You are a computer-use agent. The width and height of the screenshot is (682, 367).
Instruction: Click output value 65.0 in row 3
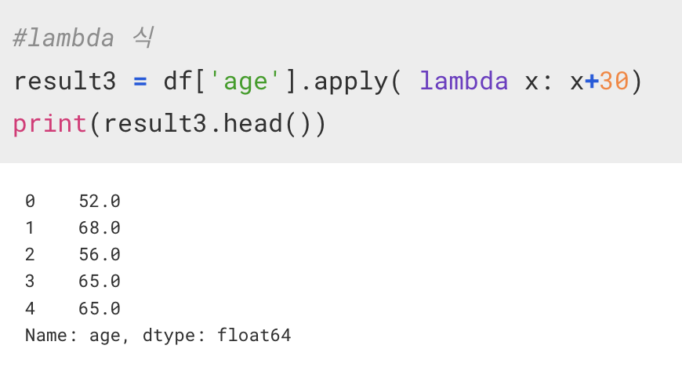(100, 282)
